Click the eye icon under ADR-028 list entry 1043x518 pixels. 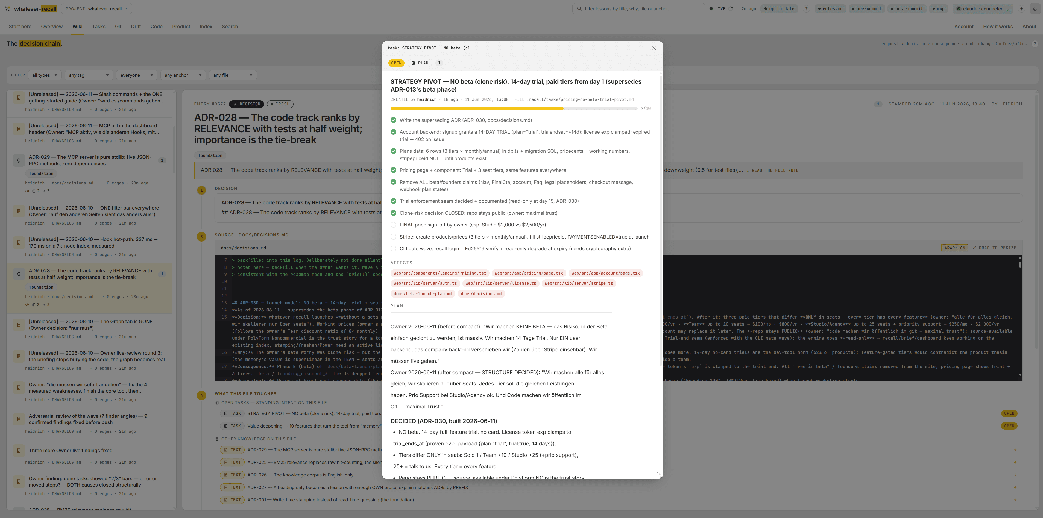(27, 305)
